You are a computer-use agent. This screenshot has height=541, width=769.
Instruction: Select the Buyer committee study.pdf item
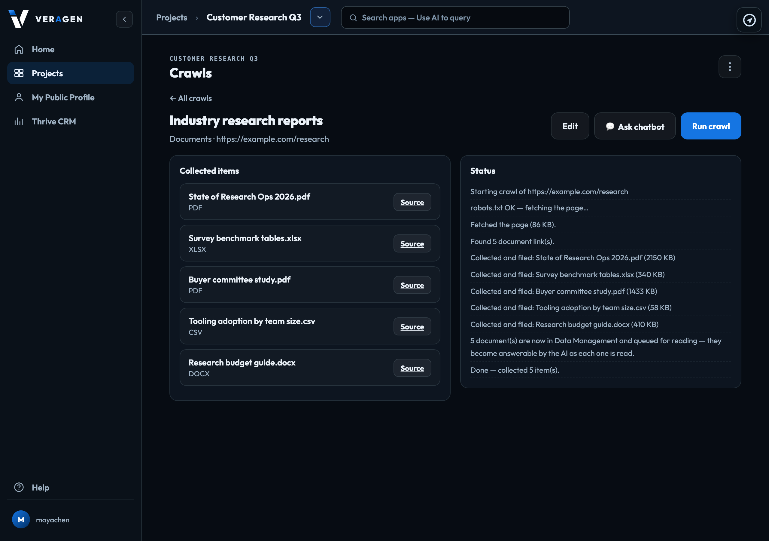[x=310, y=285]
